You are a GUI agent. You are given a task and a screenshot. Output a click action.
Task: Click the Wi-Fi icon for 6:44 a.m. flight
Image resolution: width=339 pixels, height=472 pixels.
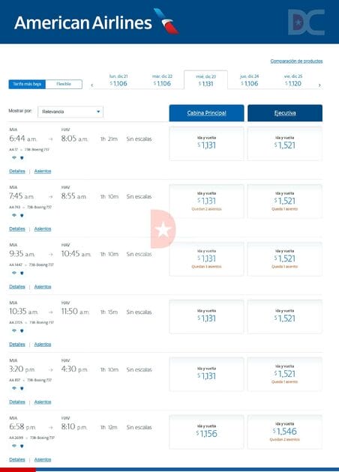tap(14, 157)
